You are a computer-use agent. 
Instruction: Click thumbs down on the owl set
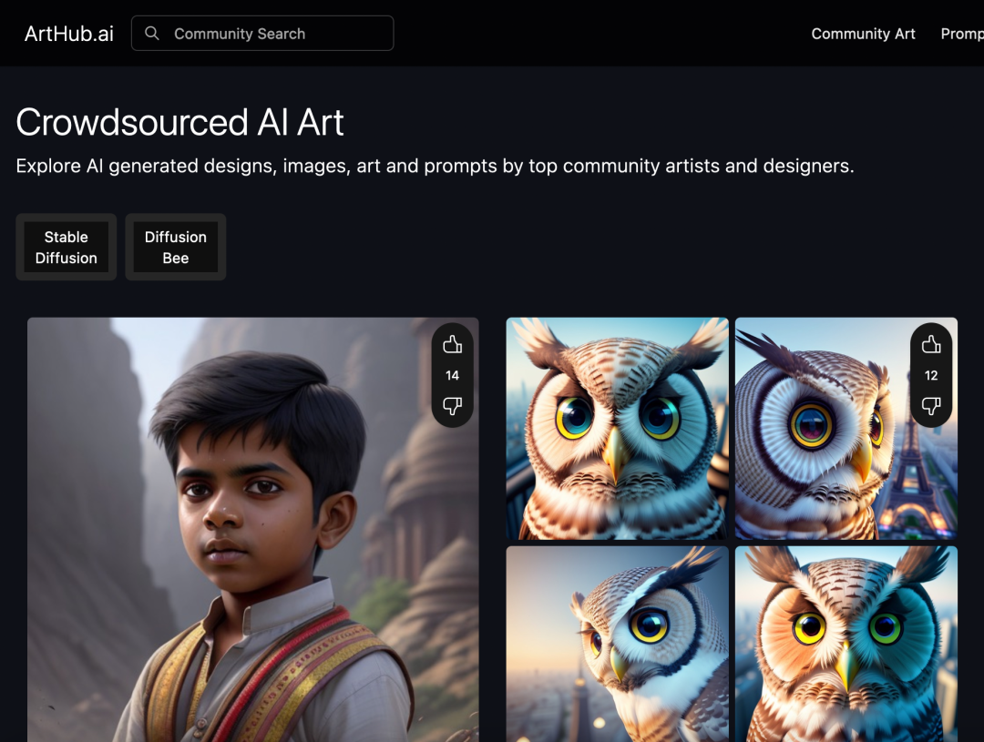(931, 406)
